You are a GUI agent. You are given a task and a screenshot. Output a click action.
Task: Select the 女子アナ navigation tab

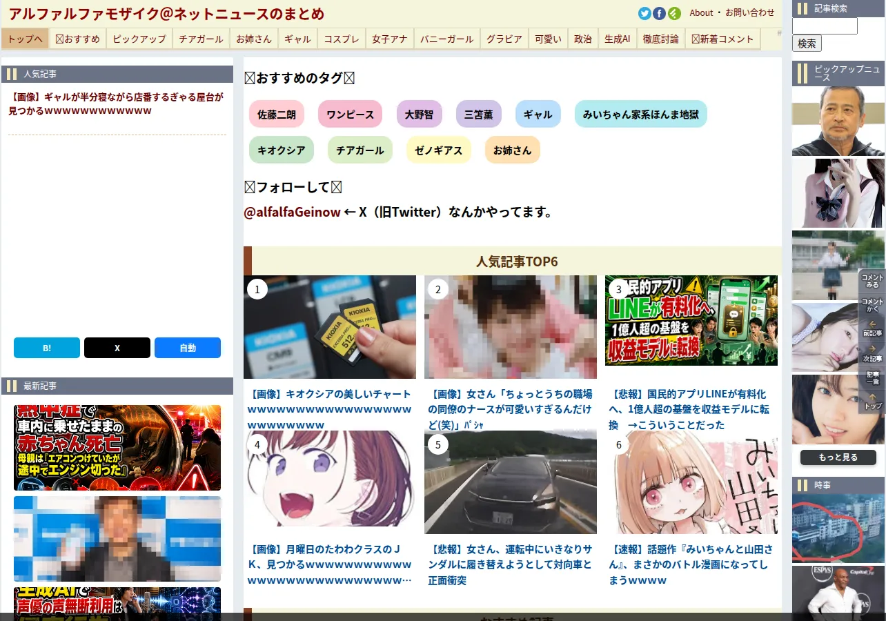click(390, 39)
